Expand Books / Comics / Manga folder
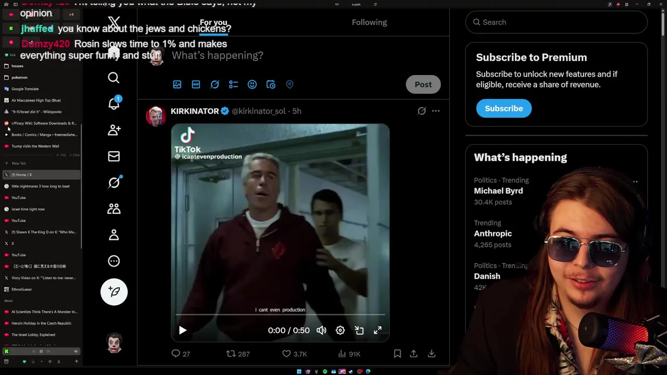 click(41, 134)
